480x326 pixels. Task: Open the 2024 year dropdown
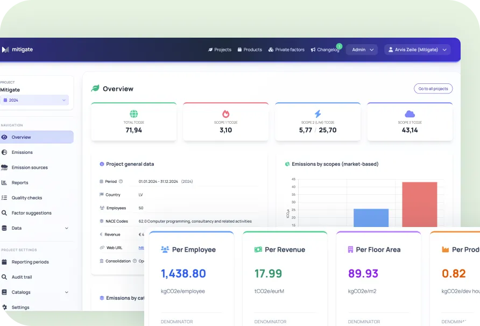click(x=34, y=100)
